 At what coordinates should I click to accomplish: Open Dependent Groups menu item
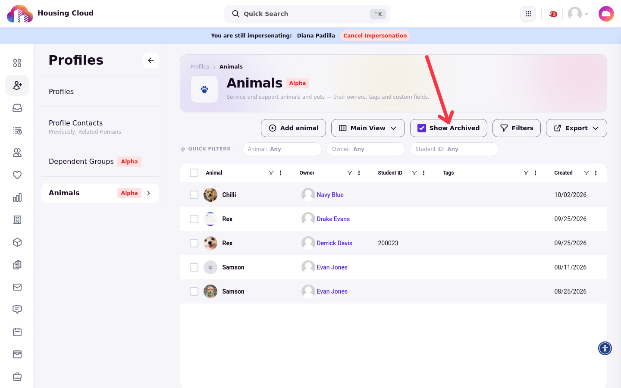coord(100,161)
